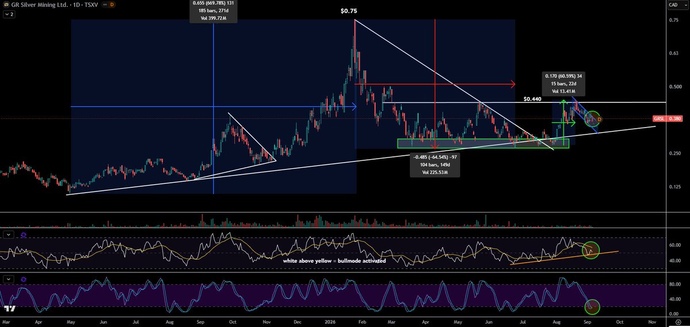Select the orange trendline on RSI pane

click(x=565, y=257)
